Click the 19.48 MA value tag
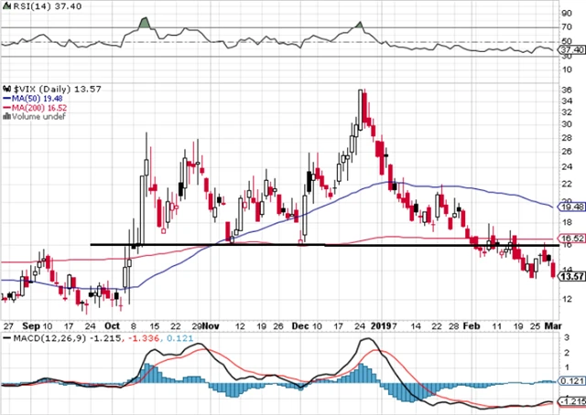Image resolution: width=586 pixels, height=415 pixels. (571, 207)
